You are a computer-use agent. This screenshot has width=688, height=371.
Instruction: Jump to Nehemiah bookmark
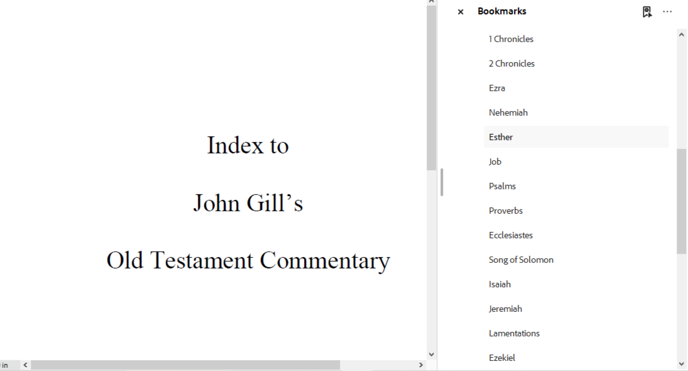(x=508, y=113)
